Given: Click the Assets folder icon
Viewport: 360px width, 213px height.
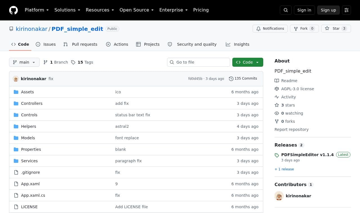Looking at the screenshot, I should tap(16, 92).
